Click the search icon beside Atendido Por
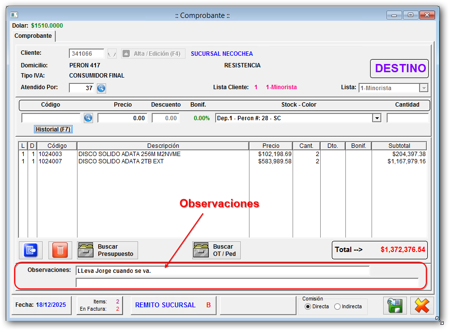Screen dimensions: 451x332 pos(101,88)
